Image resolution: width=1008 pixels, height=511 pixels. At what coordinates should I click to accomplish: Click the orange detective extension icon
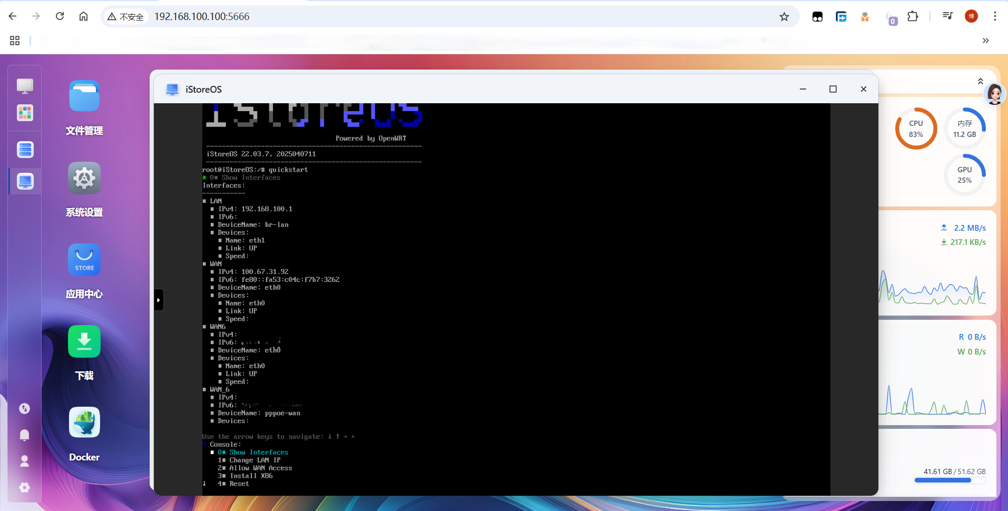pyautogui.click(x=865, y=17)
